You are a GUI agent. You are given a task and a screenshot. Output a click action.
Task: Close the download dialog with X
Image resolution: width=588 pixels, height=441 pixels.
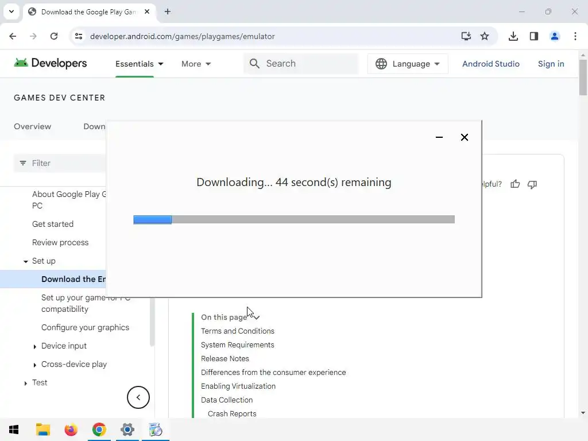tap(464, 137)
